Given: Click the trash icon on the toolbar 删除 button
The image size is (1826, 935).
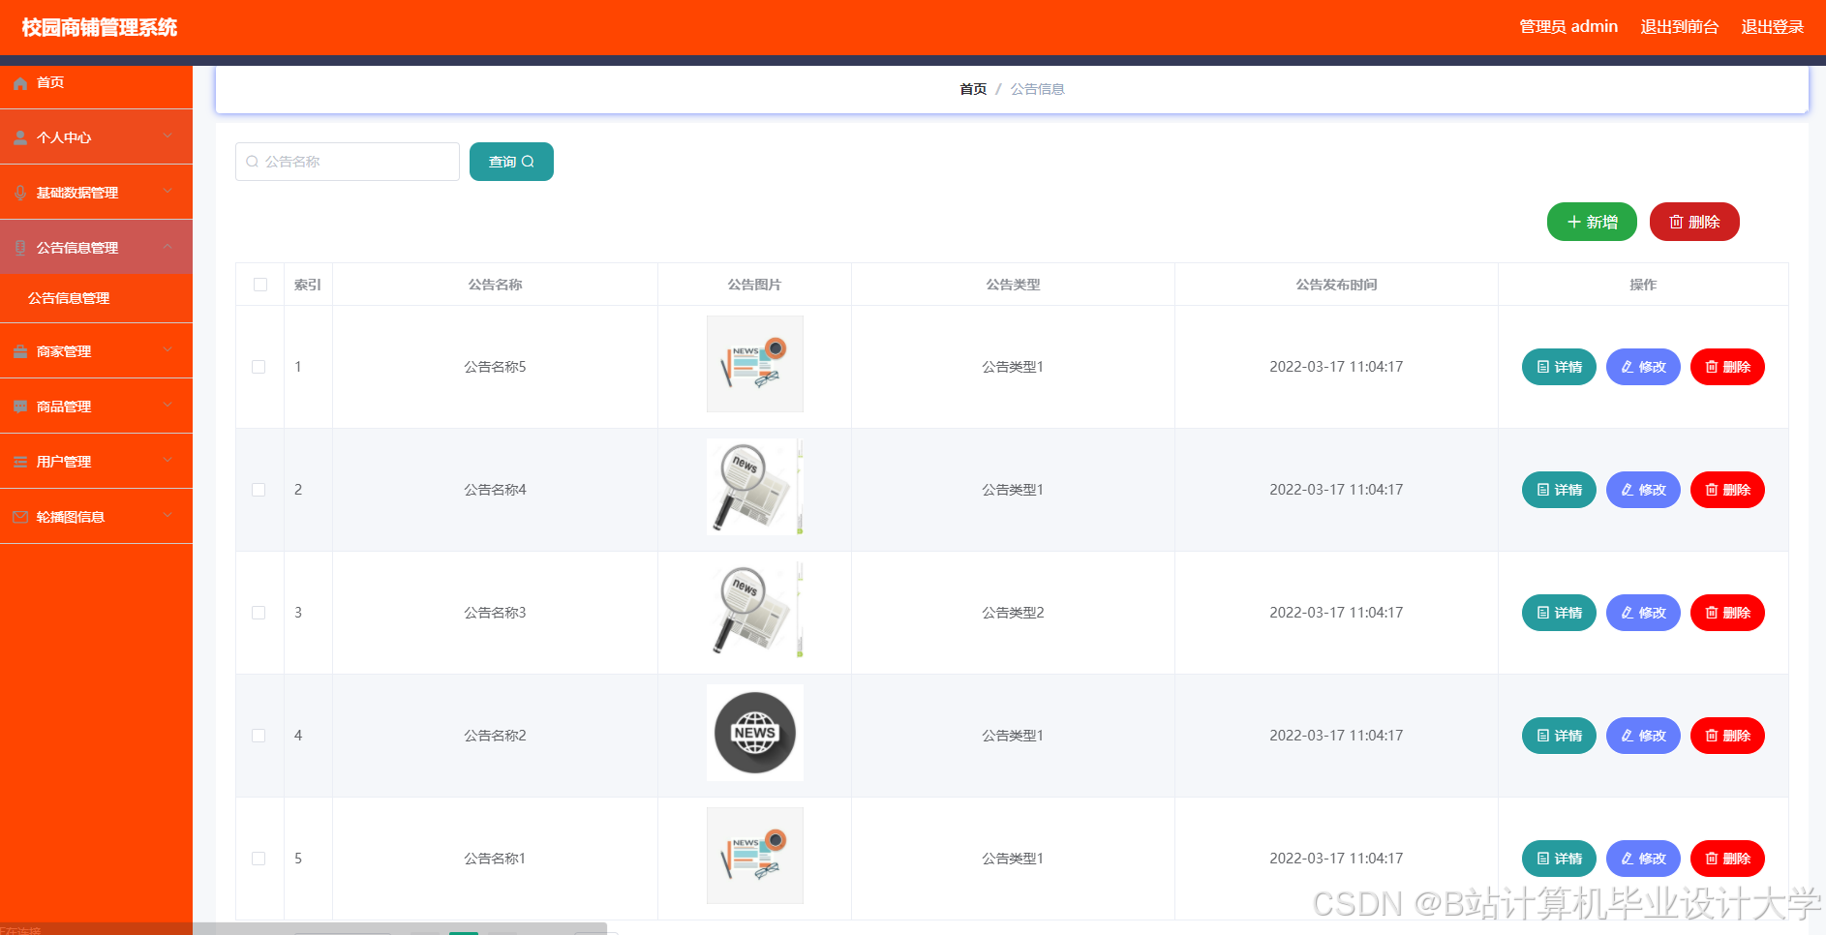Looking at the screenshot, I should click(x=1676, y=222).
